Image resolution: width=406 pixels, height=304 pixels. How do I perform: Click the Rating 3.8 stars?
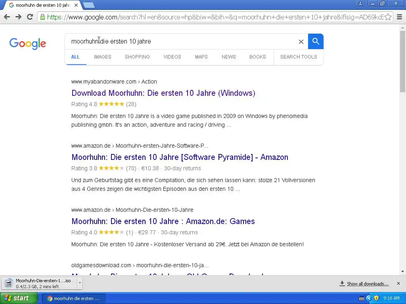click(x=111, y=168)
